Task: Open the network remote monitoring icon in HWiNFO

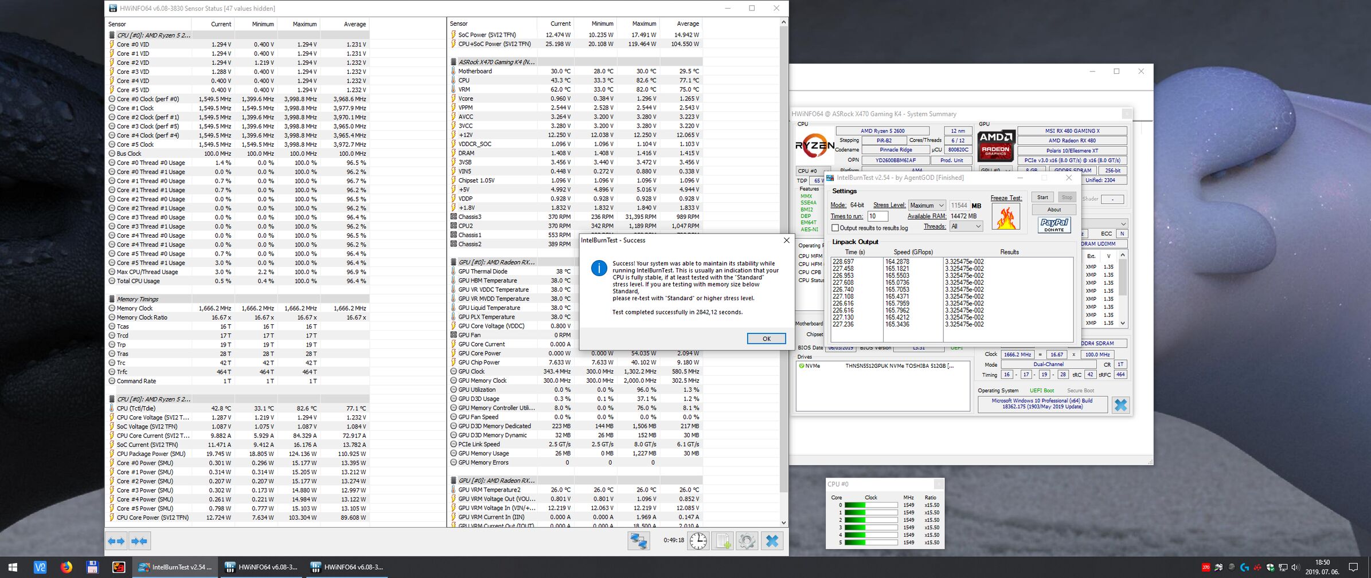Action: pyautogui.click(x=638, y=541)
